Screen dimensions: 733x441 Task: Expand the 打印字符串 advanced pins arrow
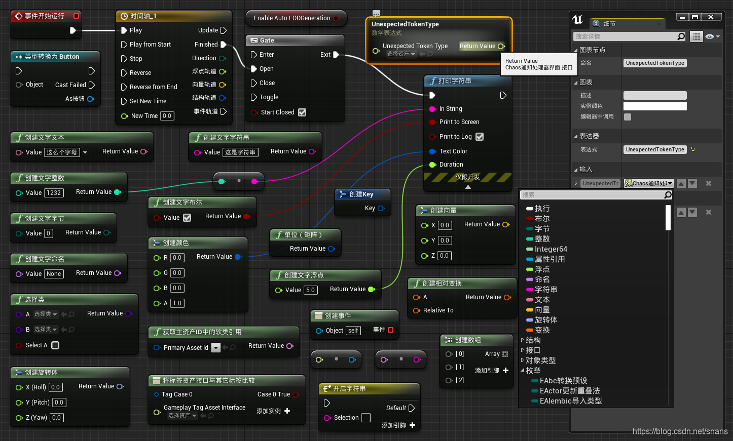(x=468, y=187)
